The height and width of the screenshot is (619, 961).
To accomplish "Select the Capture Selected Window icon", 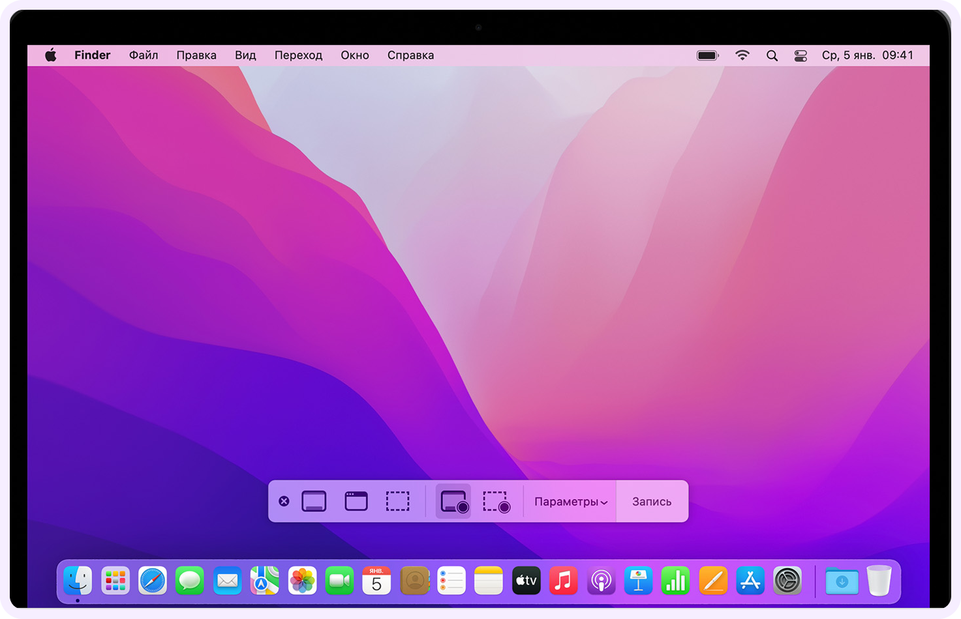I will coord(356,502).
